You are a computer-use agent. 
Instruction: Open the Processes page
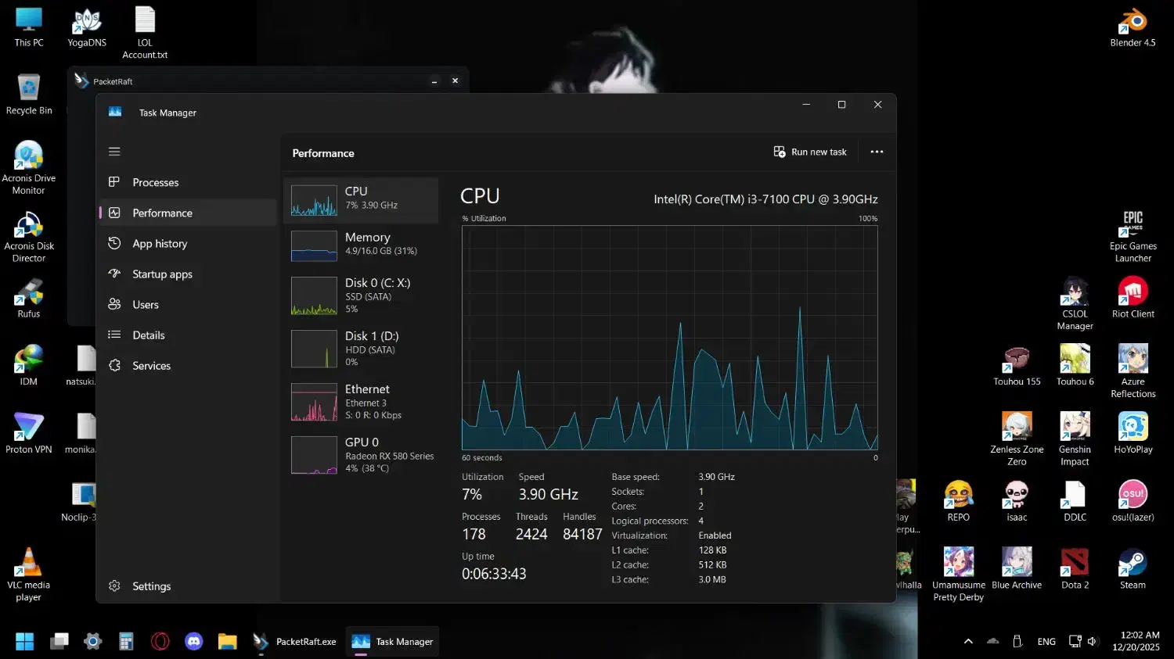155,182
